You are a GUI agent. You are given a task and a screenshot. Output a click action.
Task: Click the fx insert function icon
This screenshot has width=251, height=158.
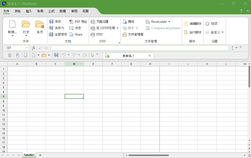tap(34, 48)
